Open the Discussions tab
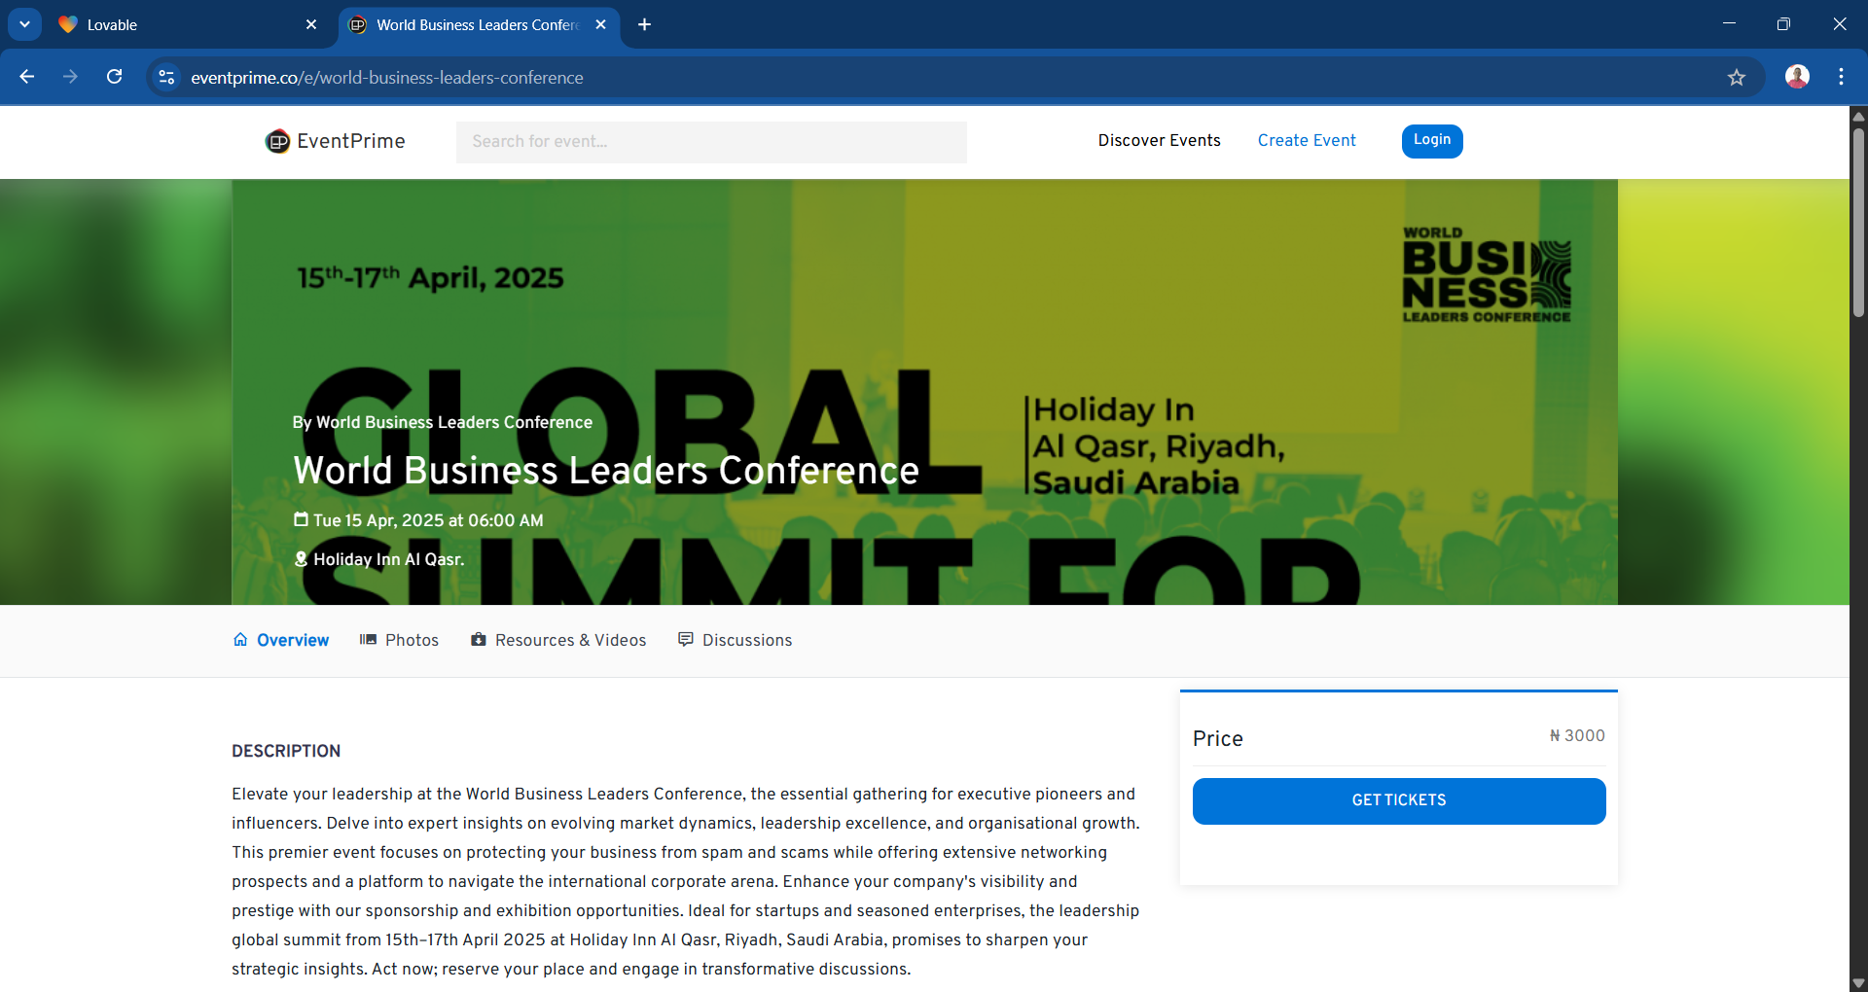 pos(736,640)
